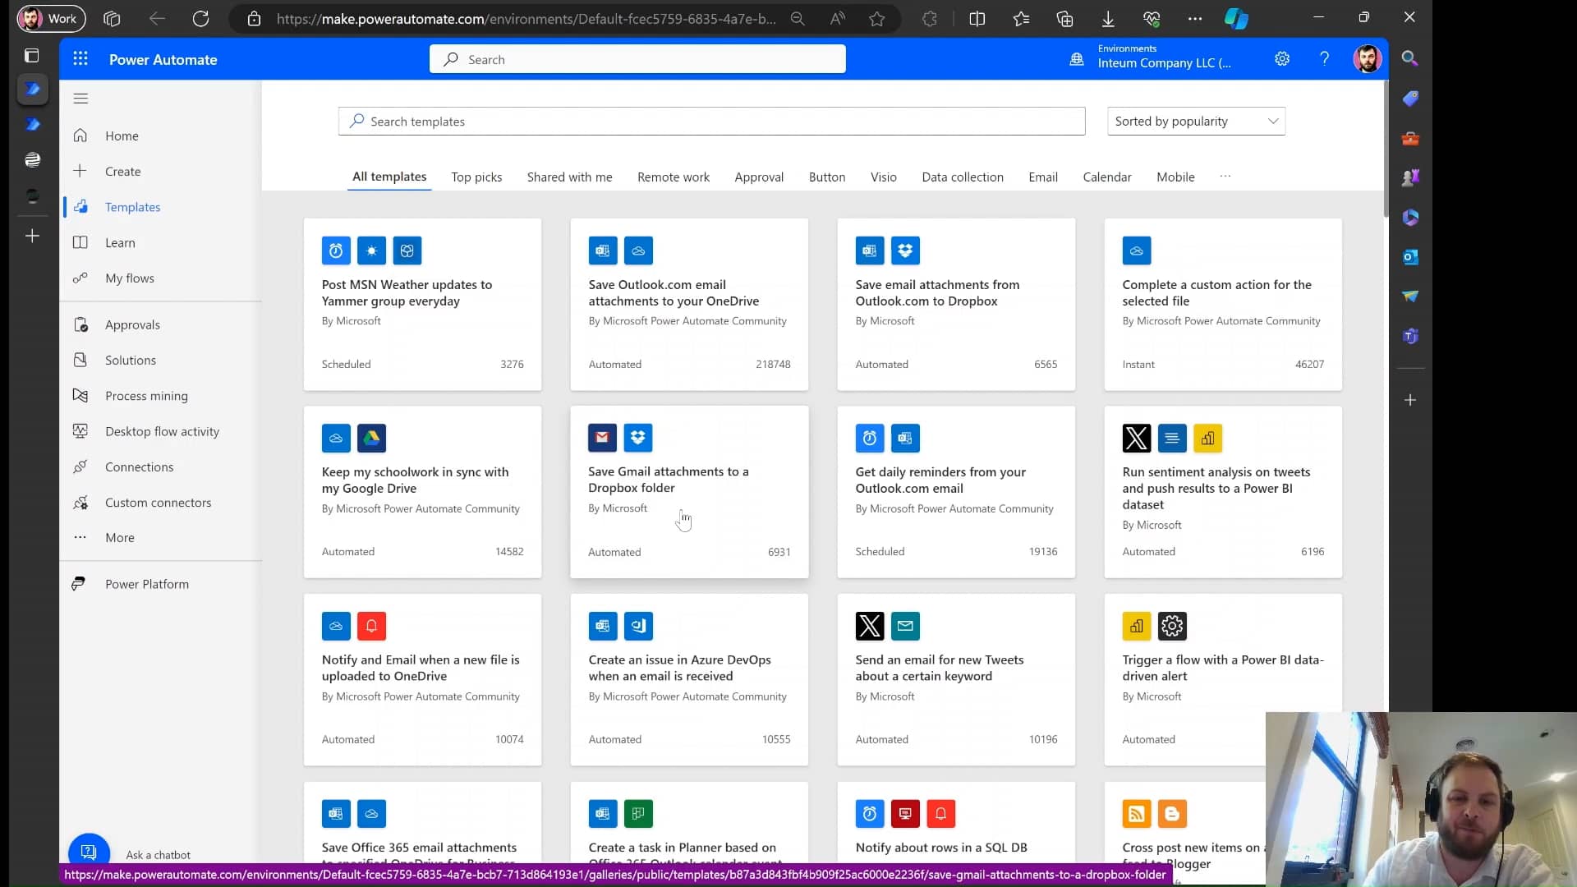
Task: Expand the Sorted by popularity dropdown
Action: 1196,122
